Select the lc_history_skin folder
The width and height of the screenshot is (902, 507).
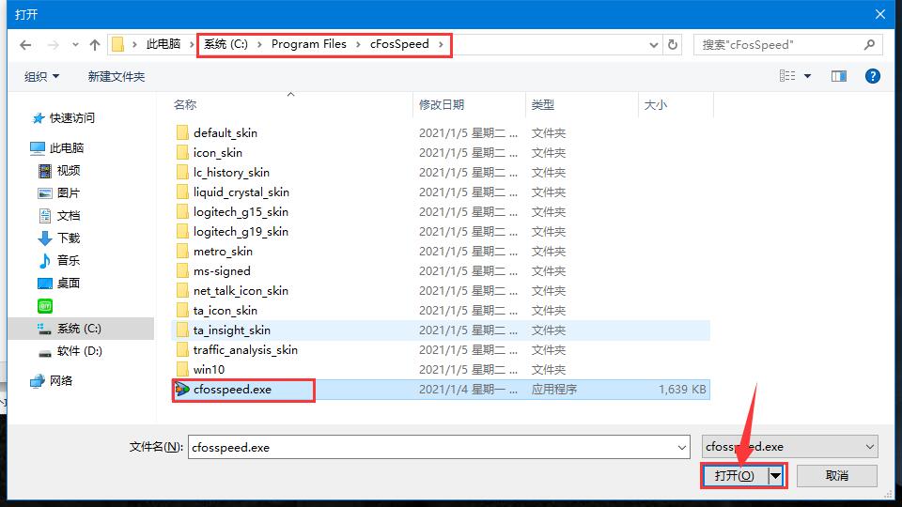pos(231,172)
